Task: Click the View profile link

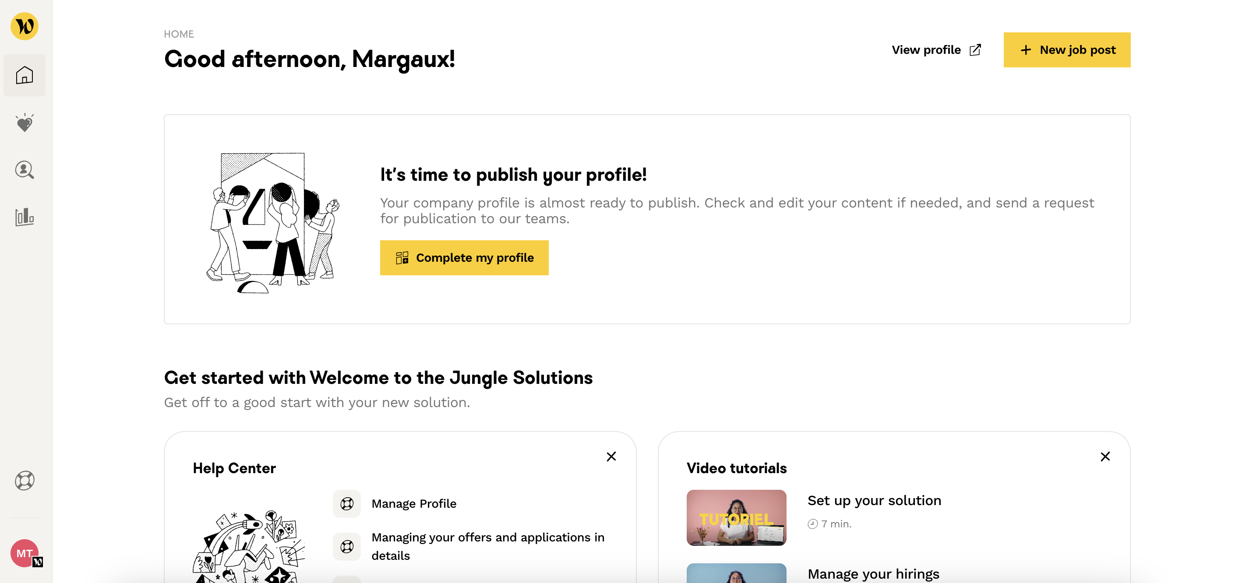Action: click(x=926, y=50)
